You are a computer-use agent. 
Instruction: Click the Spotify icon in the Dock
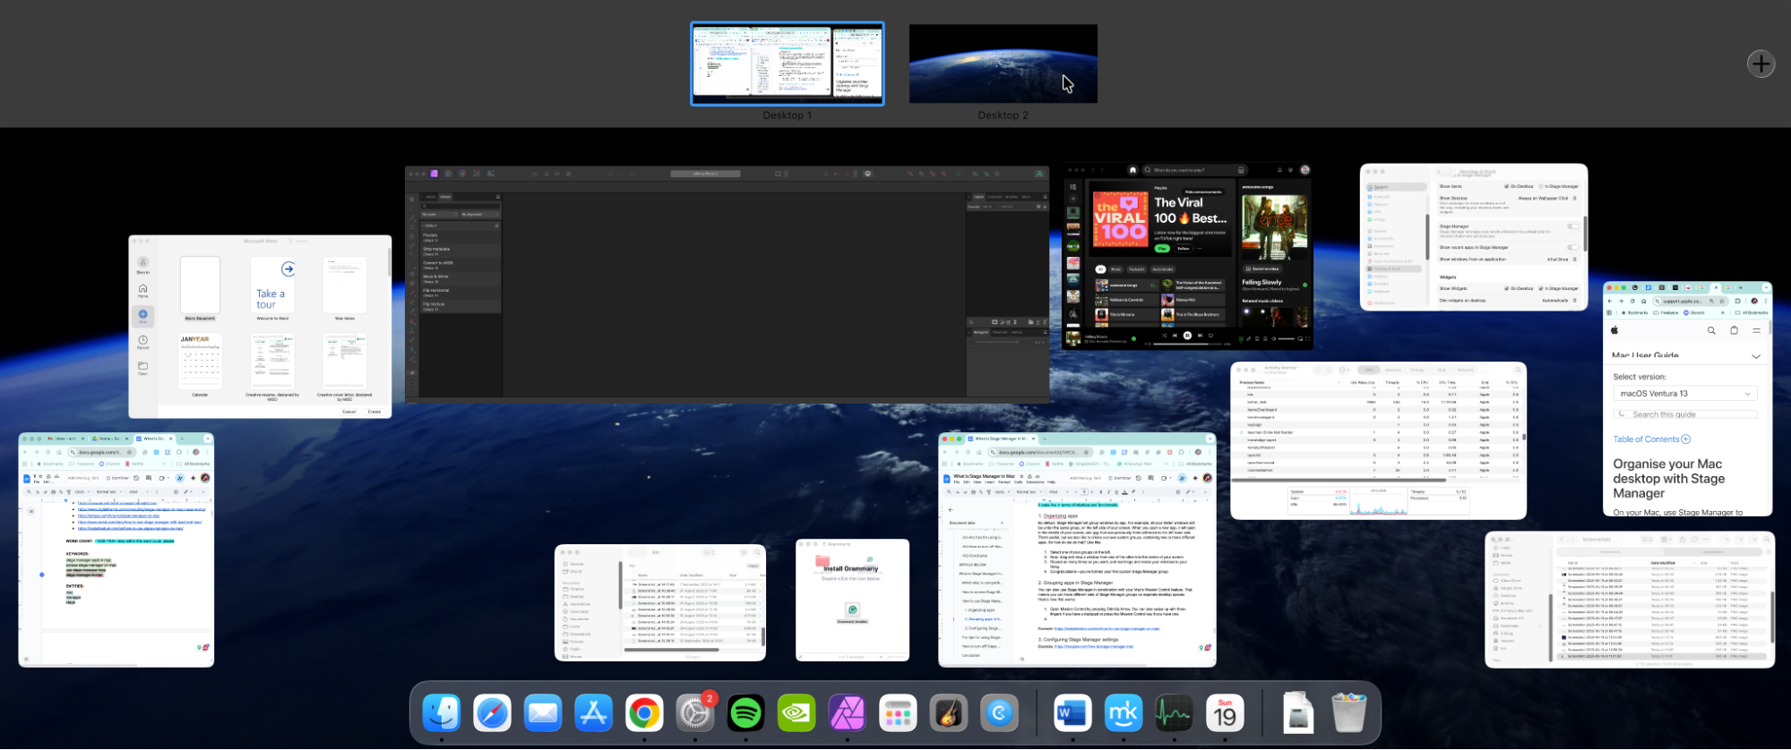(745, 713)
